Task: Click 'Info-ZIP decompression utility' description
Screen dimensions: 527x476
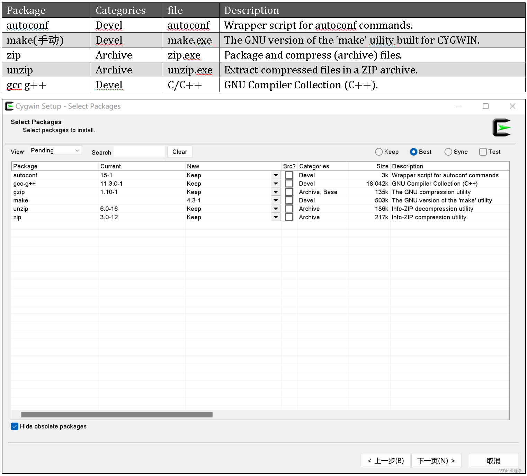Action: [x=432, y=209]
